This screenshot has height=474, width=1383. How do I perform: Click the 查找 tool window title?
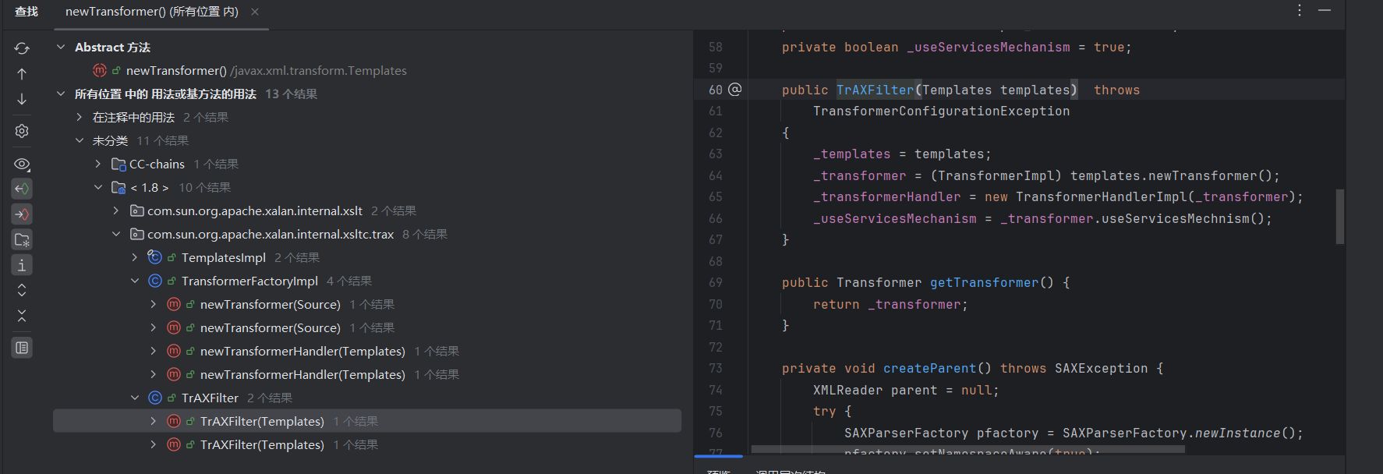[x=27, y=12]
